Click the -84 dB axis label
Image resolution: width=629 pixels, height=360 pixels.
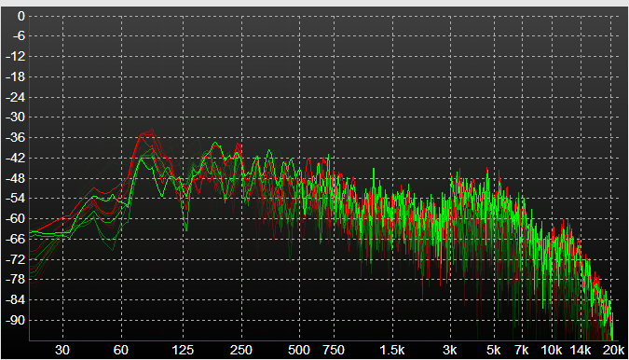(x=16, y=299)
